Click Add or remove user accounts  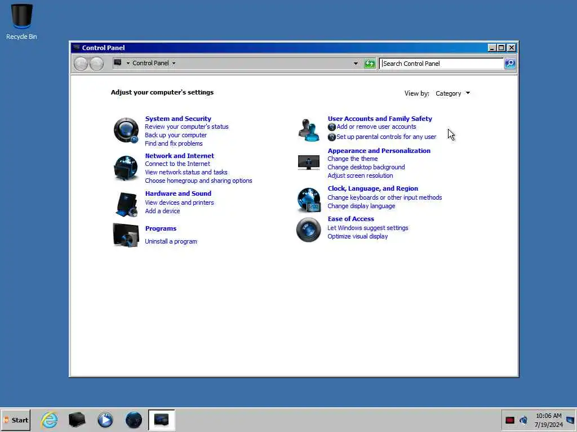(376, 127)
